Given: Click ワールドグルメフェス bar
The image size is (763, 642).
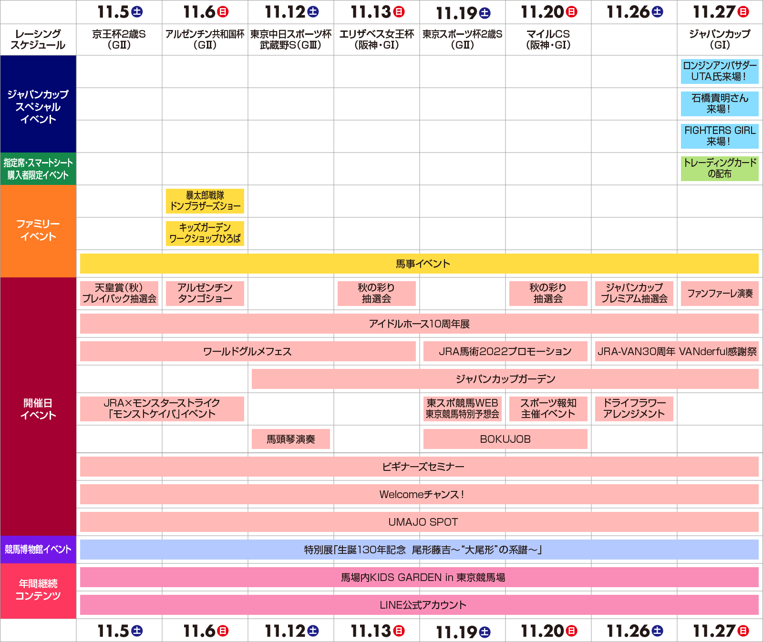Looking at the screenshot, I should tap(248, 351).
